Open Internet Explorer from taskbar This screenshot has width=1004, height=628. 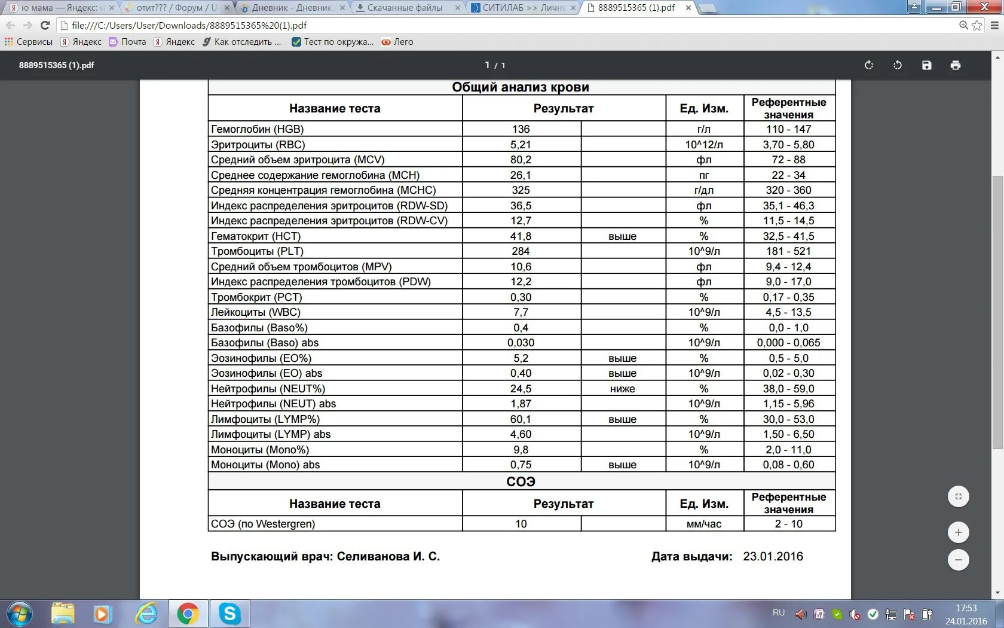pos(146,614)
